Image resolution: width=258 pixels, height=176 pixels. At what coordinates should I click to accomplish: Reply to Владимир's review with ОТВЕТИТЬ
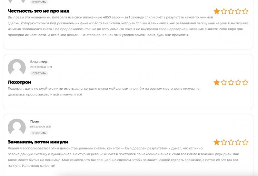click(x=39, y=73)
